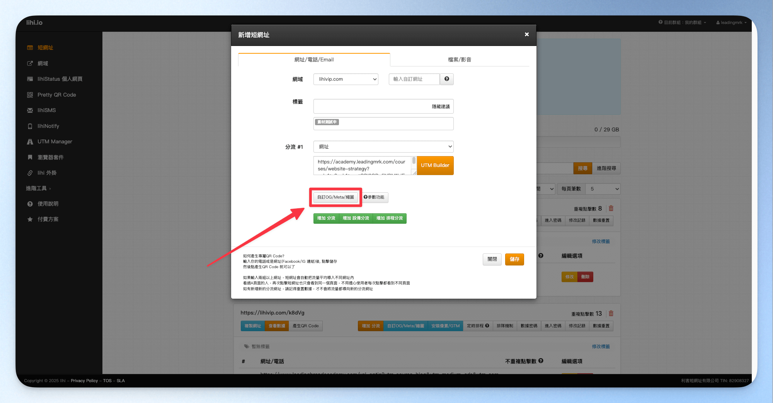Click the 瀏覽器套件 bookmark icon
This screenshot has width=773, height=403.
pos(30,157)
